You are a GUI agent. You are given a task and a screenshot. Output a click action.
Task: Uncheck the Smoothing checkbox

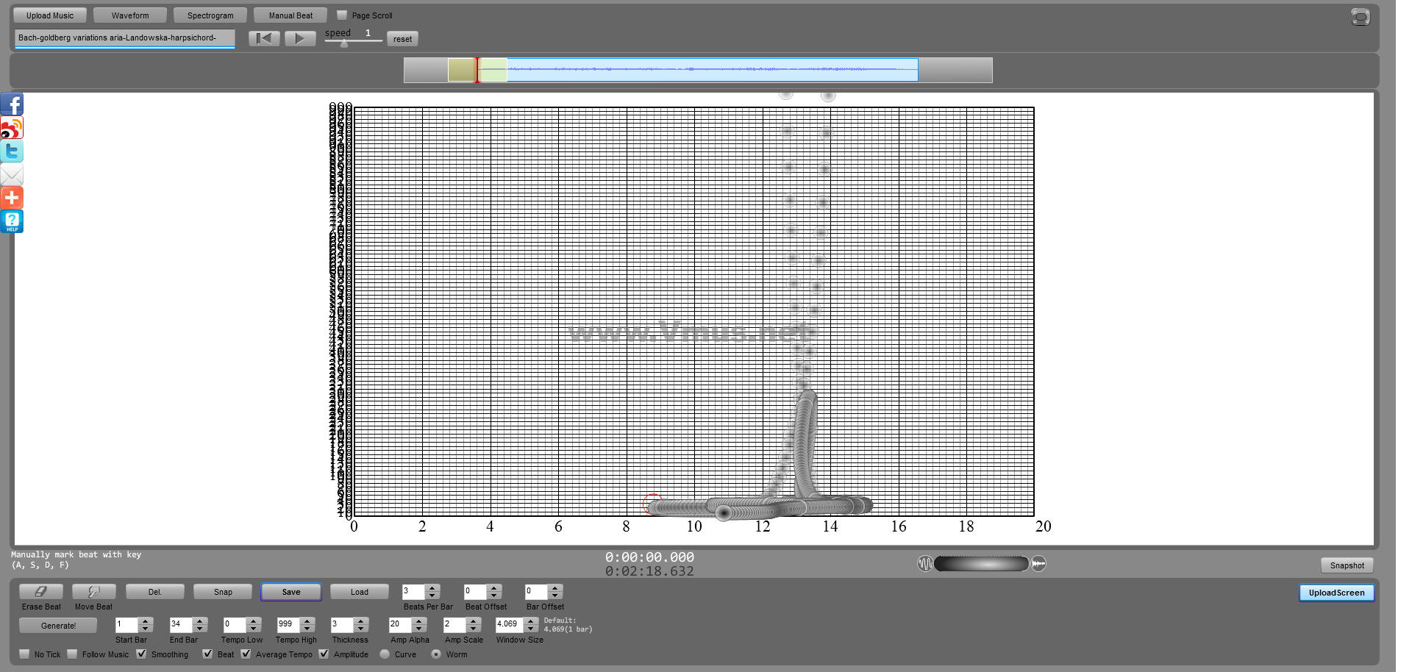click(x=141, y=654)
